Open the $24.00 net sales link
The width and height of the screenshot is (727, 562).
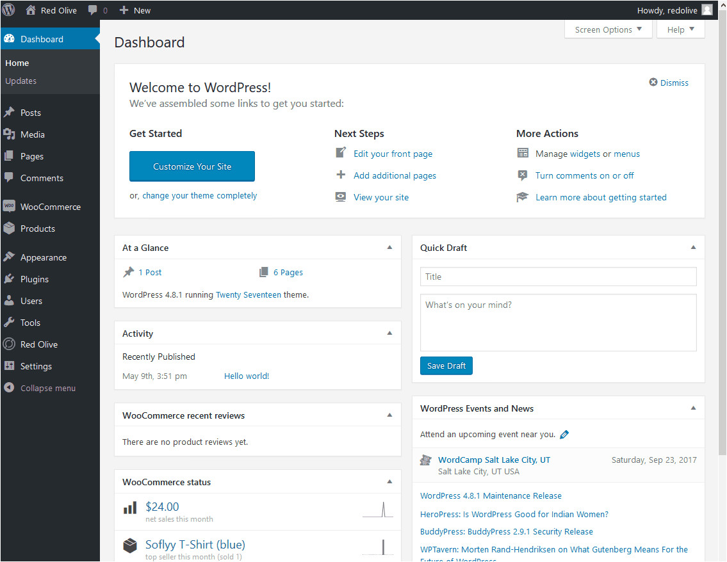(162, 506)
